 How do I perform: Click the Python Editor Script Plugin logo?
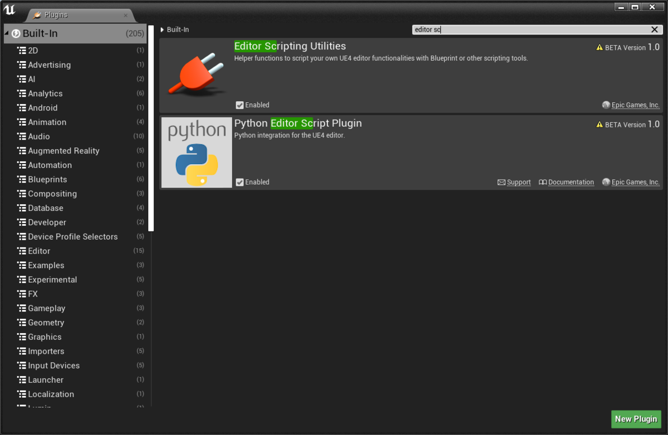197,152
